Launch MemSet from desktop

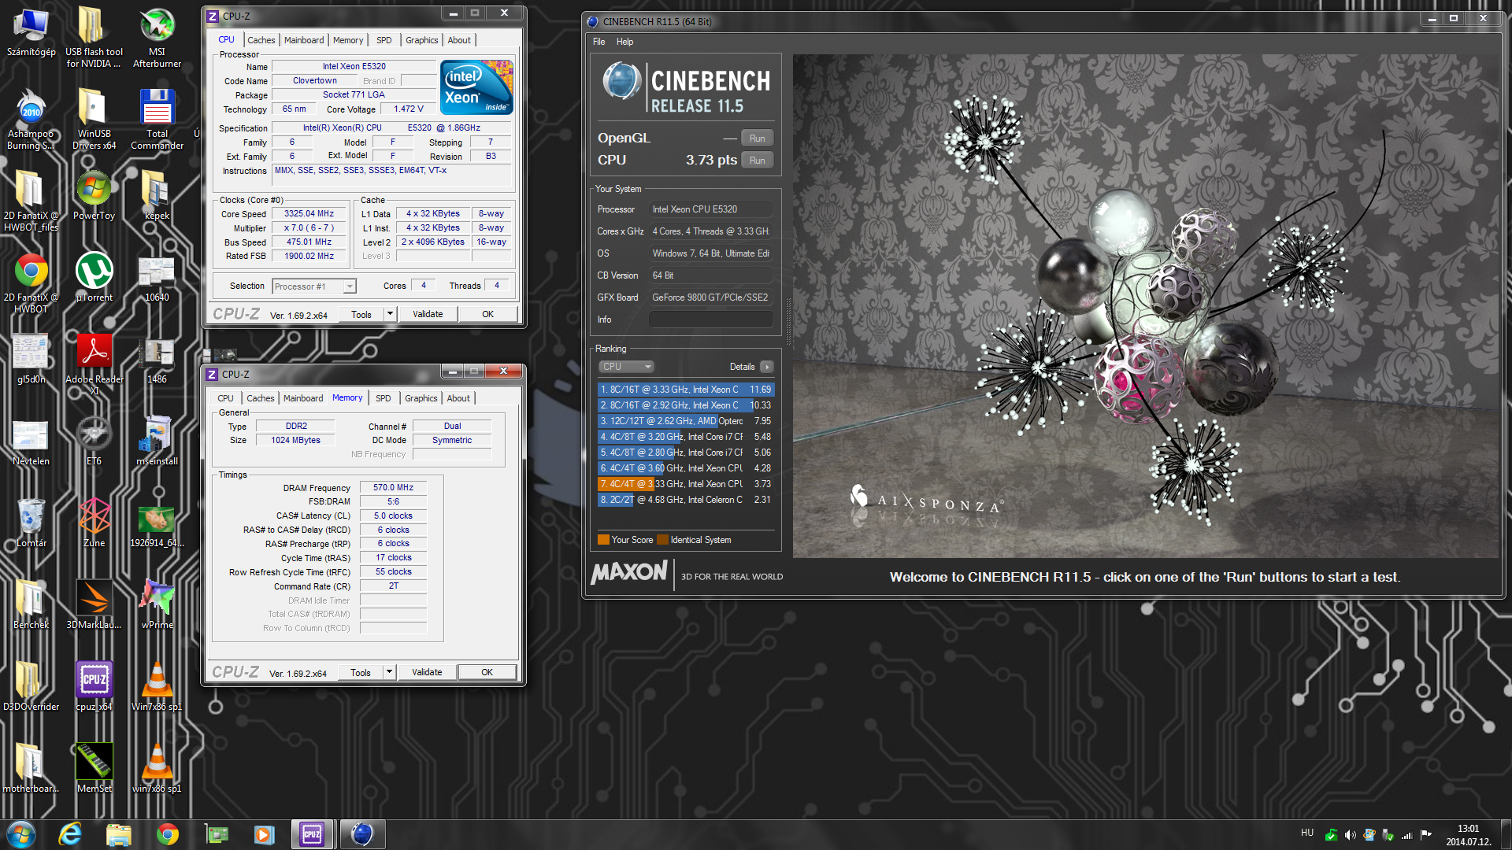pos(94,768)
